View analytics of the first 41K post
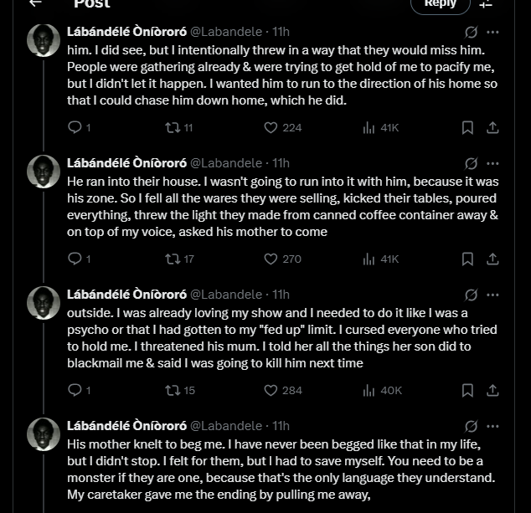531x513 pixels. point(369,128)
